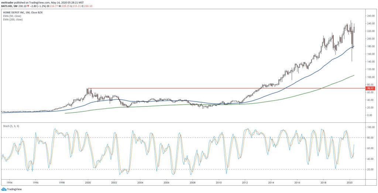Click the Stoch pane's 100.00 scale label
Screen dimensions: 378x193
[370, 127]
